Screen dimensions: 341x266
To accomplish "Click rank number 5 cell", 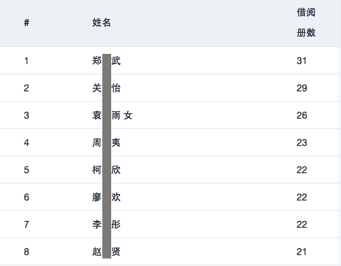I will click(27, 170).
